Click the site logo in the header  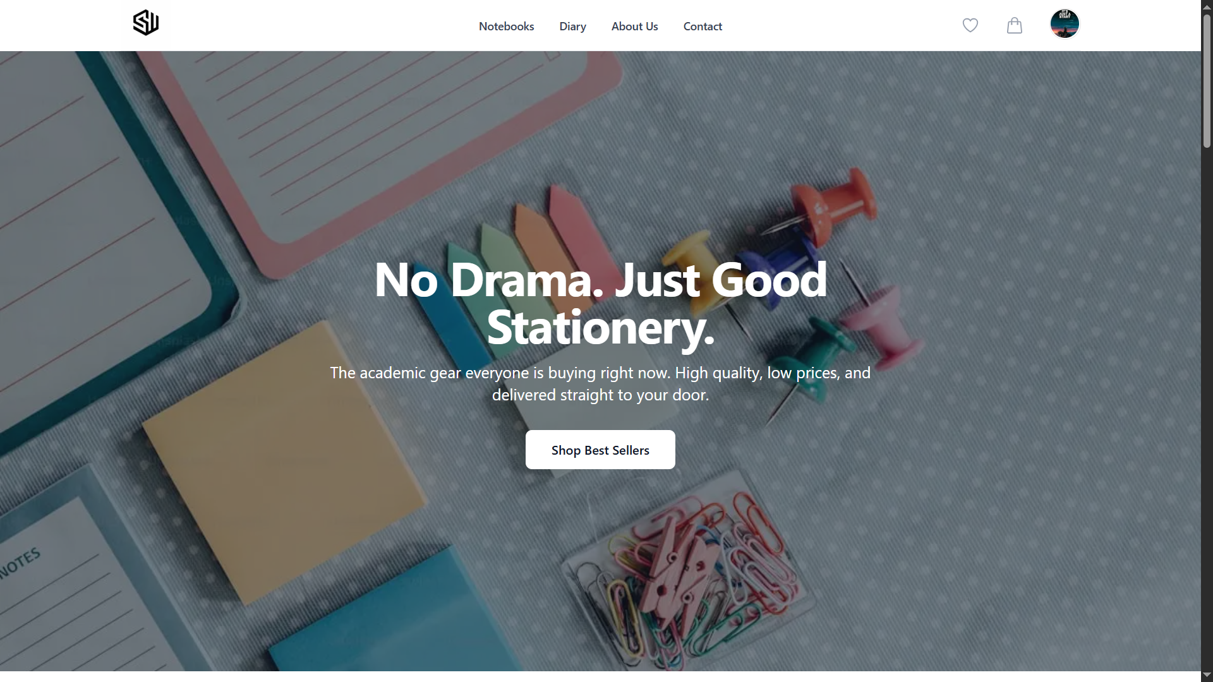(146, 23)
